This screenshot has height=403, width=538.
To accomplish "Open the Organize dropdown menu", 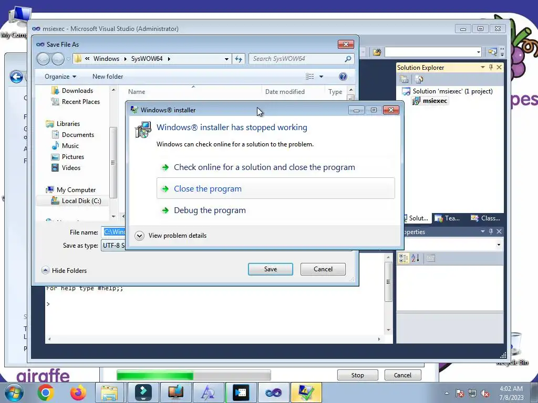I will (60, 77).
